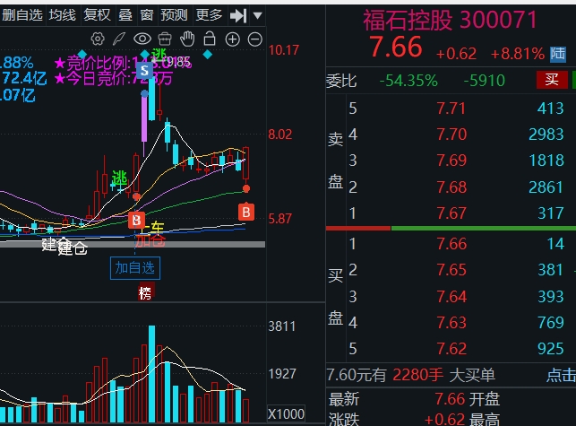Click stock title 福石控股 300071
Screen dimensions: 576x426
coord(450,21)
